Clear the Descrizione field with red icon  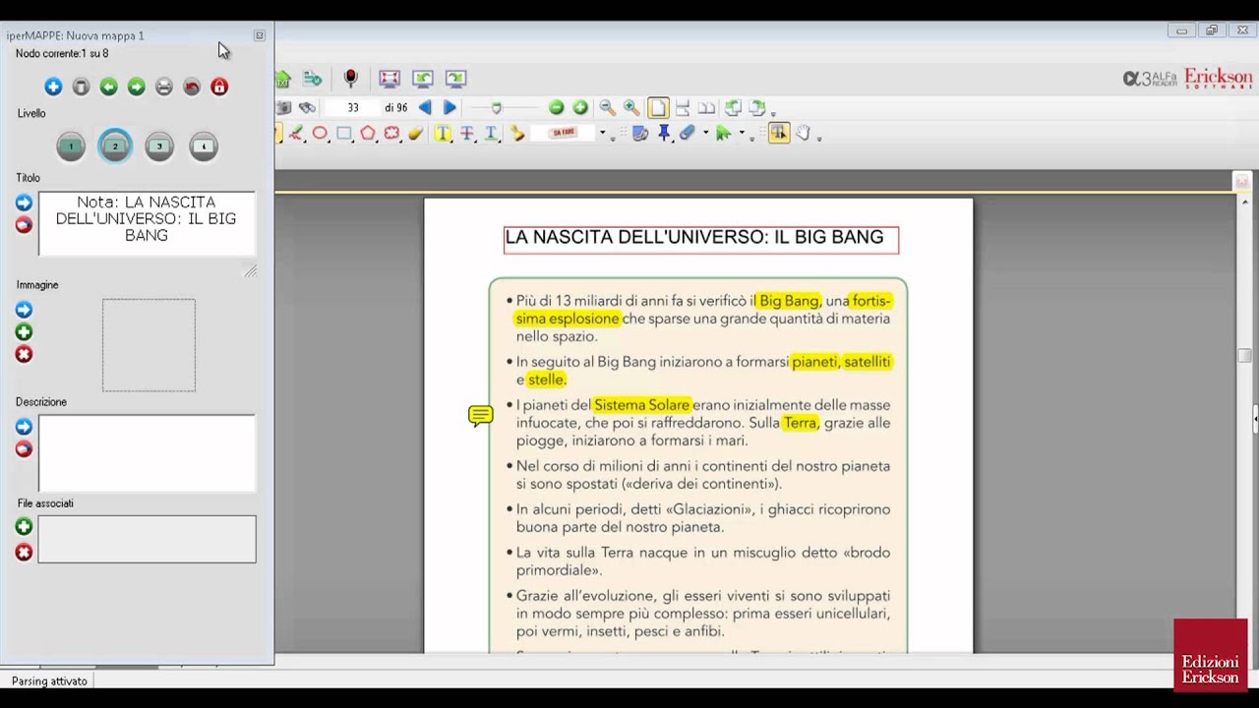point(24,449)
